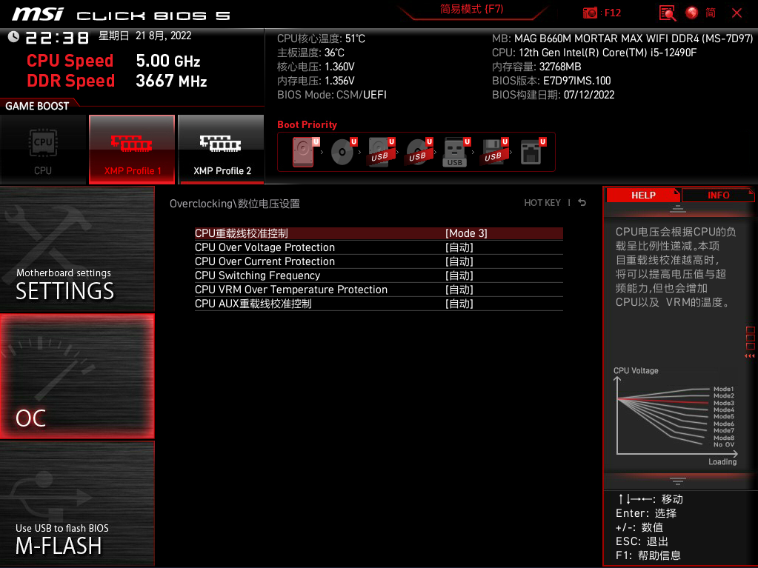
Task: Take a screenshot with the F12 camera icon
Action: (590, 13)
